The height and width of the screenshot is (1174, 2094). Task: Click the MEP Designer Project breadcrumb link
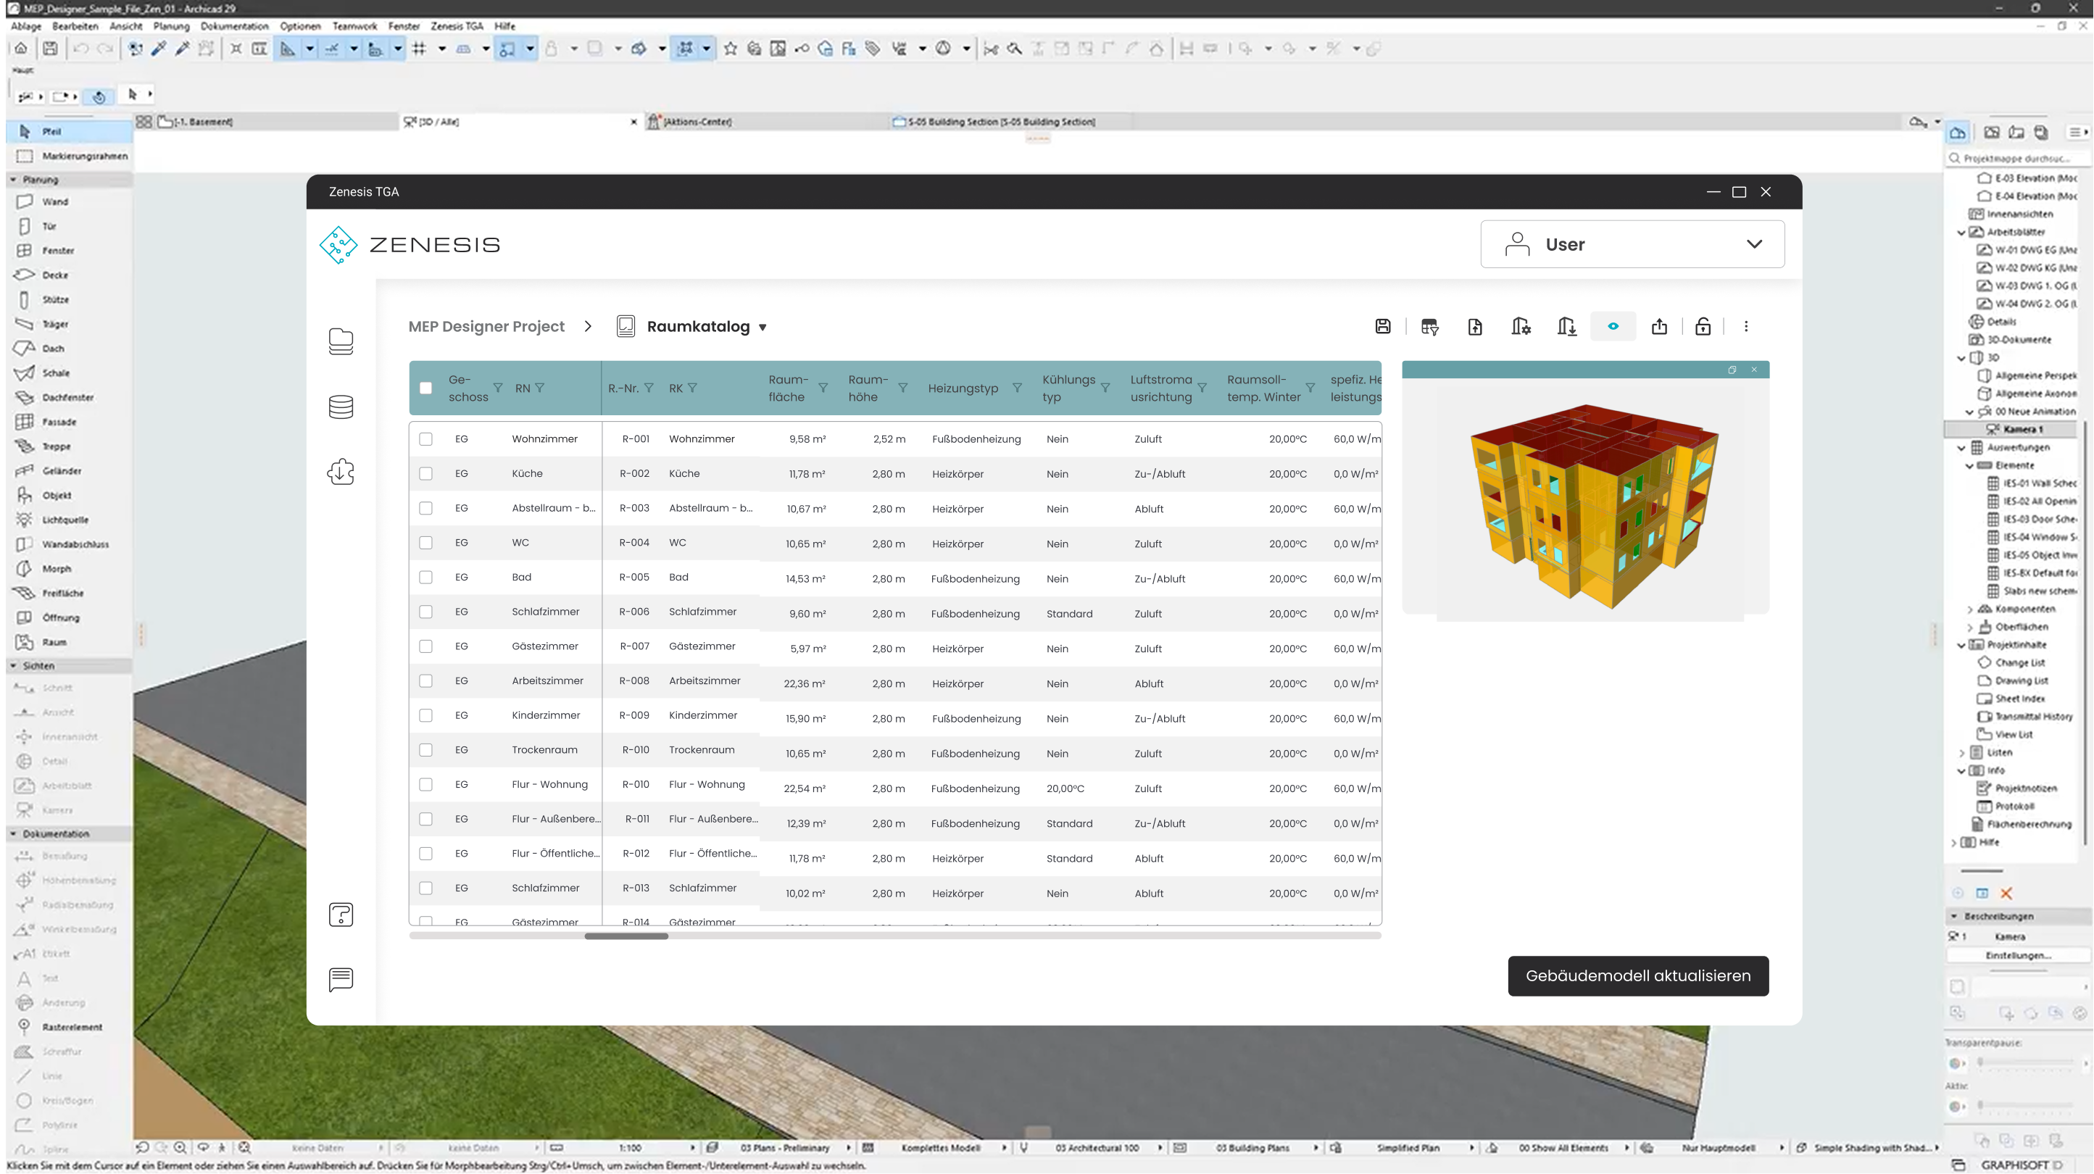486,326
